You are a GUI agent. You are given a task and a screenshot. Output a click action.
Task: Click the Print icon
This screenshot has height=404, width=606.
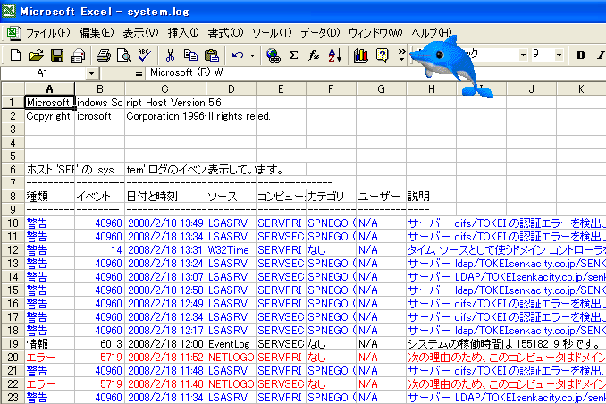pyautogui.click(x=103, y=55)
